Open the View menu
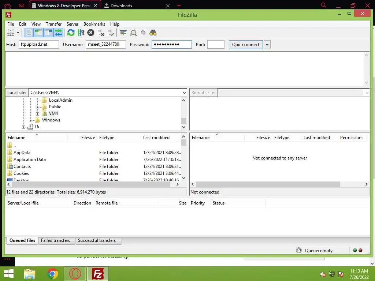This screenshot has height=281, width=375. point(36,24)
